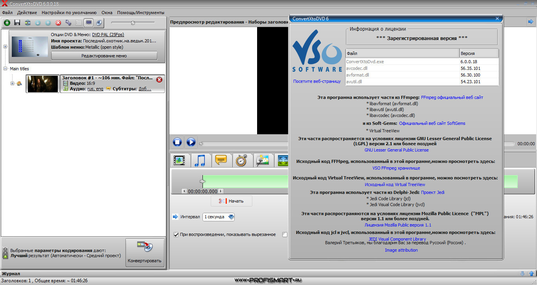Click the green Add file plus icon
The height and width of the screenshot is (285, 537).
point(7,23)
